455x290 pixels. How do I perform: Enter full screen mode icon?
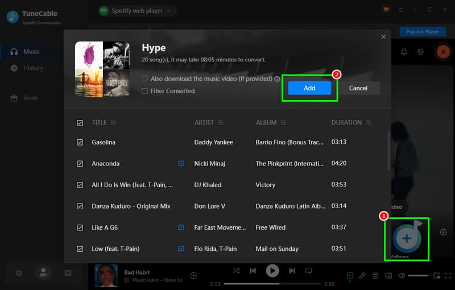pyautogui.click(x=448, y=275)
